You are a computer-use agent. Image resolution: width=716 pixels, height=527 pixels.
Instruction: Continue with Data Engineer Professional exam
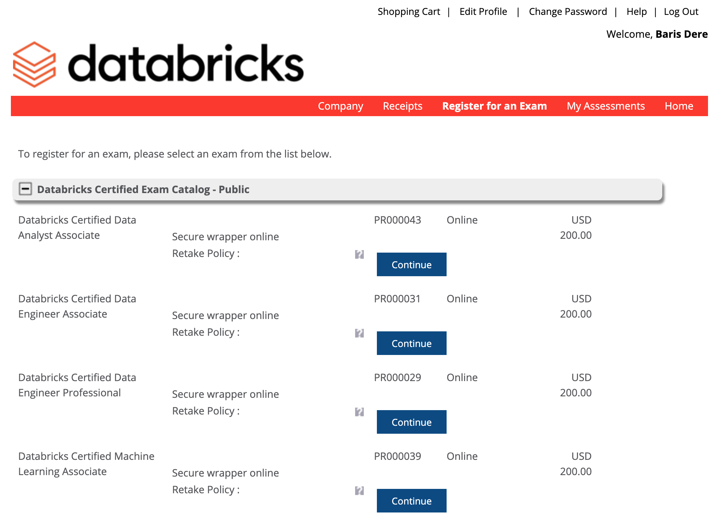pyautogui.click(x=411, y=422)
